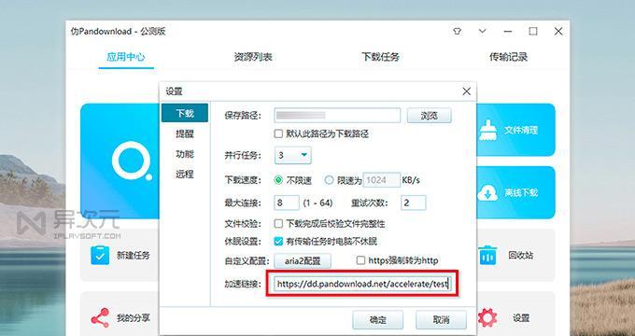
Task: Open the 下载任务 tab
Action: [x=380, y=57]
